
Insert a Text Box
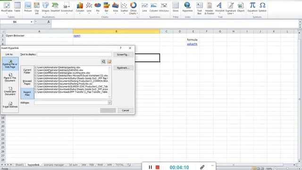199,8
